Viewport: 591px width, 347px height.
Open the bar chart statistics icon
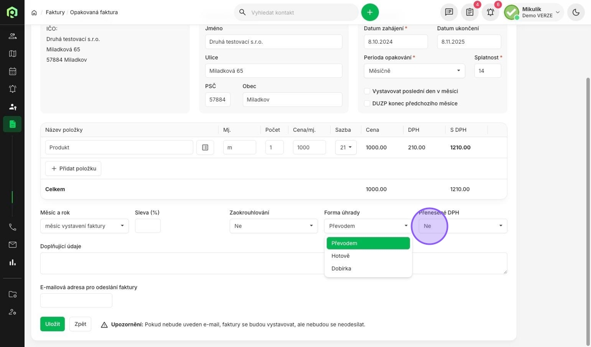point(13,263)
